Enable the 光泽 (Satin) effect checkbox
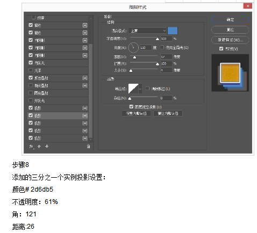 point(31,70)
